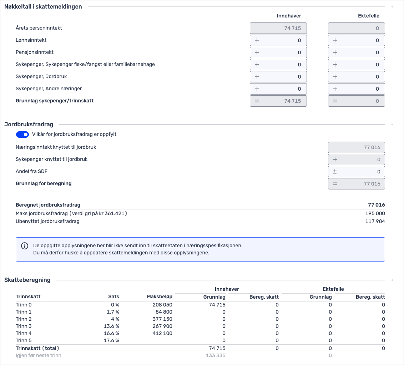Click plus icon in Innehaver Sykepenger Jordbruk field
Image resolution: width=404 pixels, height=365 pixels.
pos(257,77)
